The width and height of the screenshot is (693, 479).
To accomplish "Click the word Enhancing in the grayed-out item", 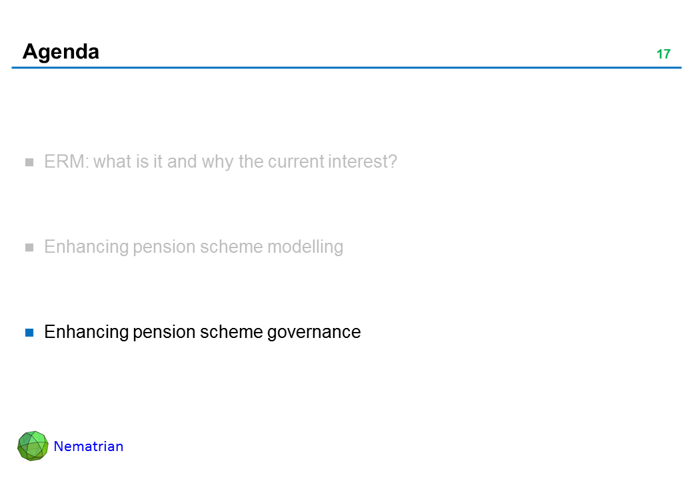I will (86, 247).
